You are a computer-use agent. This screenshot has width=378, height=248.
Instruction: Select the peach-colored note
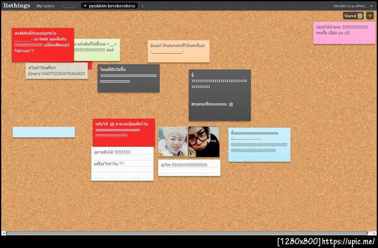tap(179, 51)
